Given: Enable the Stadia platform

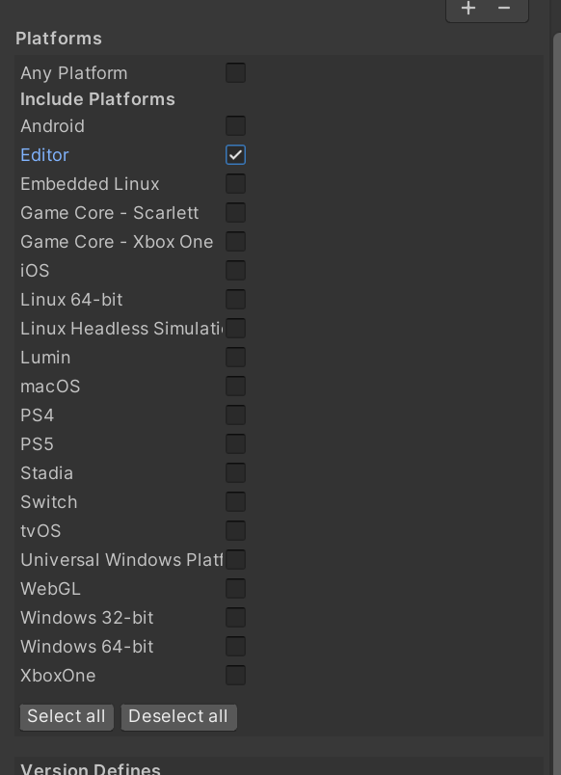Looking at the screenshot, I should coord(235,472).
